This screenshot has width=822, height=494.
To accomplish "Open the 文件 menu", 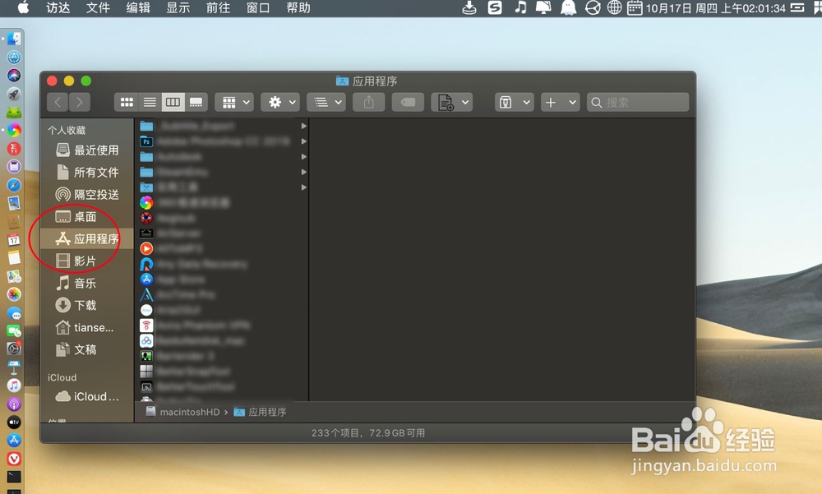I will coord(98,8).
